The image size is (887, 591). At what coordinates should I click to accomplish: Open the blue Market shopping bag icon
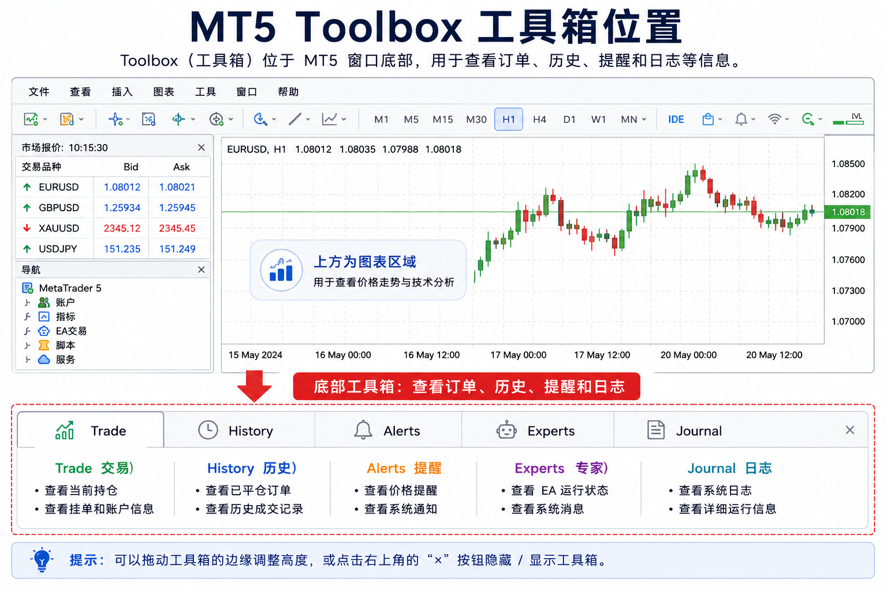[x=708, y=119]
